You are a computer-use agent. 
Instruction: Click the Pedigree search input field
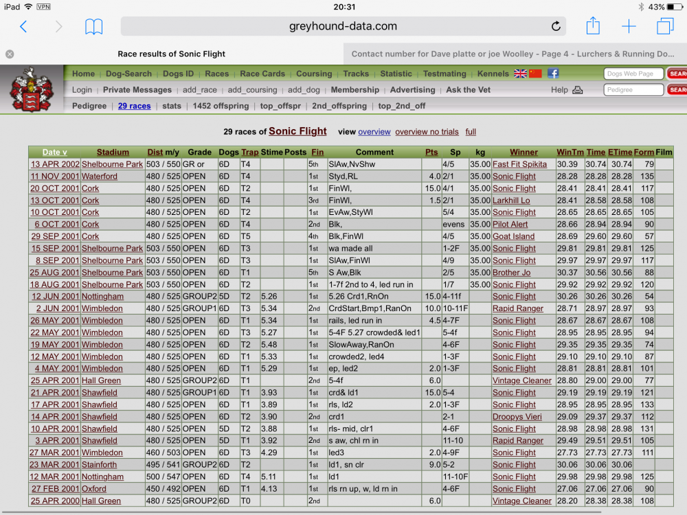tap(633, 90)
